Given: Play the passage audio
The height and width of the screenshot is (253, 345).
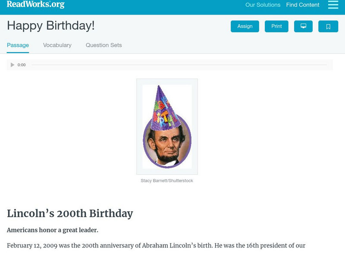Looking at the screenshot, I should 13,65.
